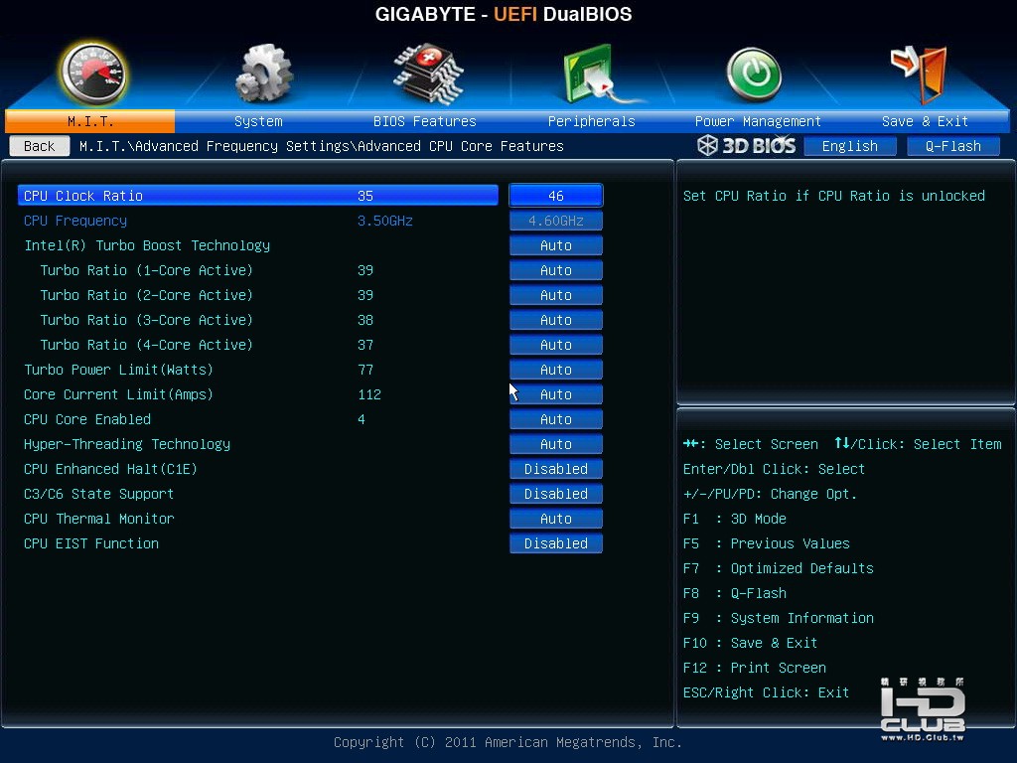Viewport: 1017px width, 763px height.
Task: Change Turbo Ratio (4-Core Active) Auto value
Action: [556, 345]
